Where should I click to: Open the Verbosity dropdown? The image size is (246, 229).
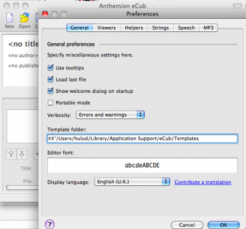pyautogui.click(x=110, y=115)
